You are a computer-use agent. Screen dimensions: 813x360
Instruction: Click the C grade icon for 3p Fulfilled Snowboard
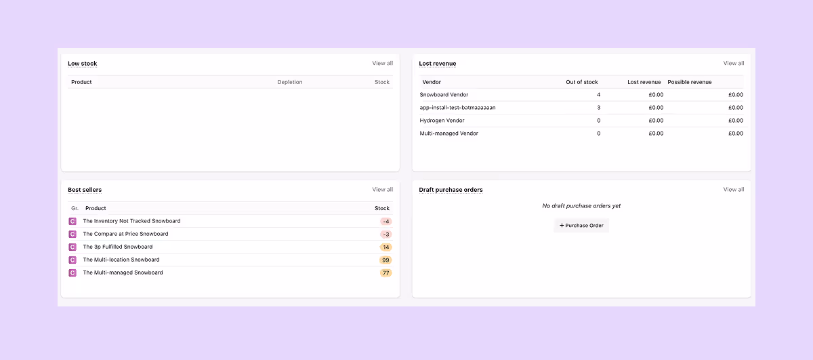click(72, 247)
